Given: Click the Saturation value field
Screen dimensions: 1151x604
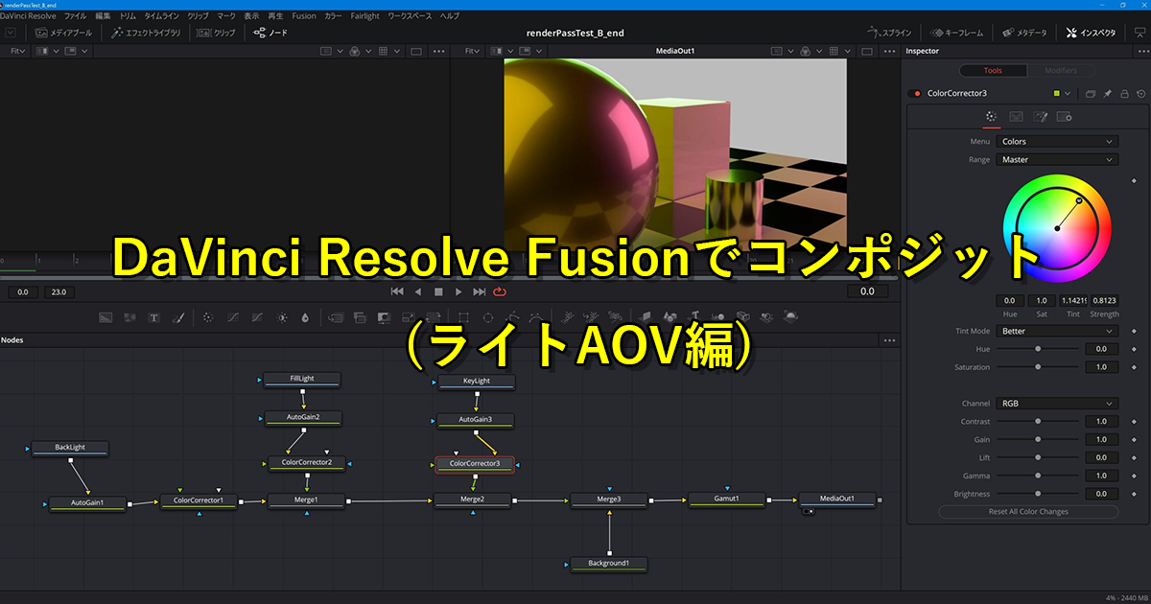Looking at the screenshot, I should click(x=1101, y=368).
